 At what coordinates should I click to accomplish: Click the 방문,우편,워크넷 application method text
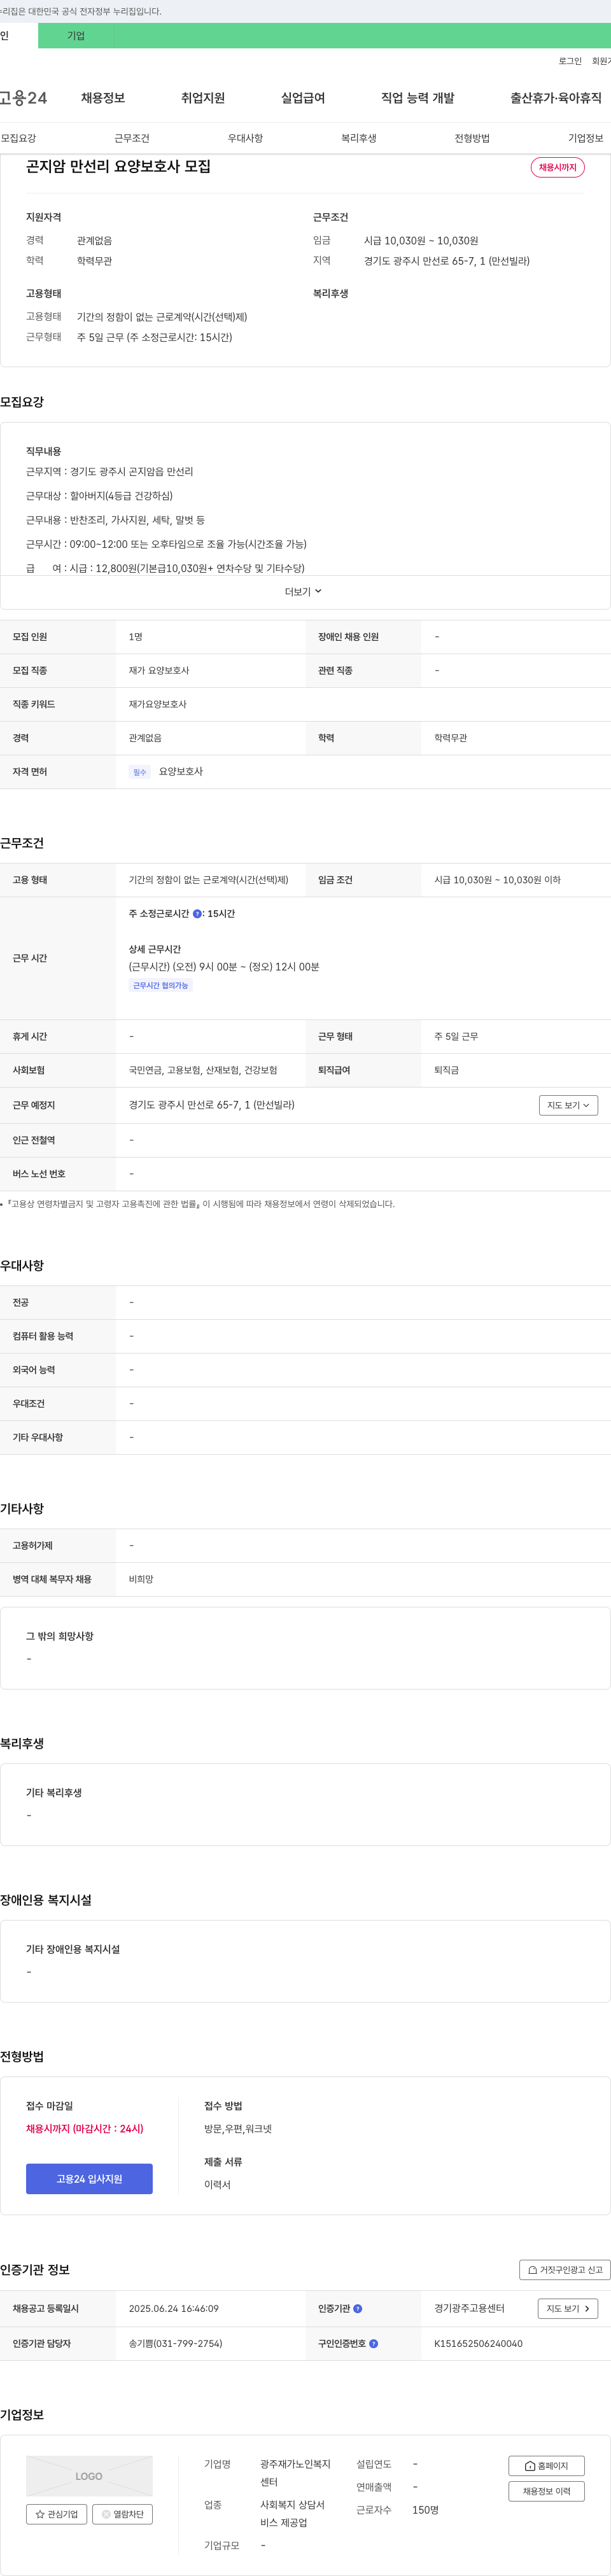pos(238,2129)
